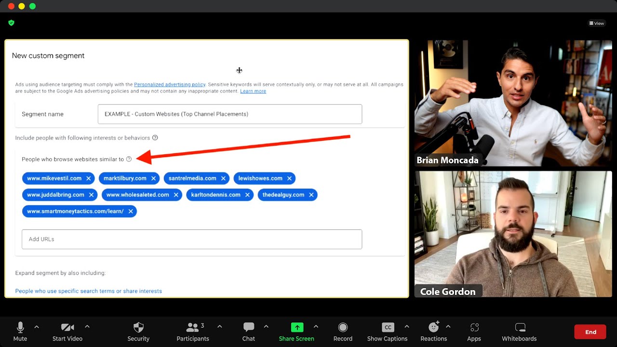Open the View layout menu
The height and width of the screenshot is (347, 617).
click(597, 23)
